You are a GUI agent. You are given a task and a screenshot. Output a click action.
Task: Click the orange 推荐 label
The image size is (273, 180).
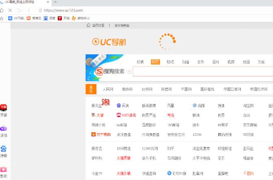(91, 89)
